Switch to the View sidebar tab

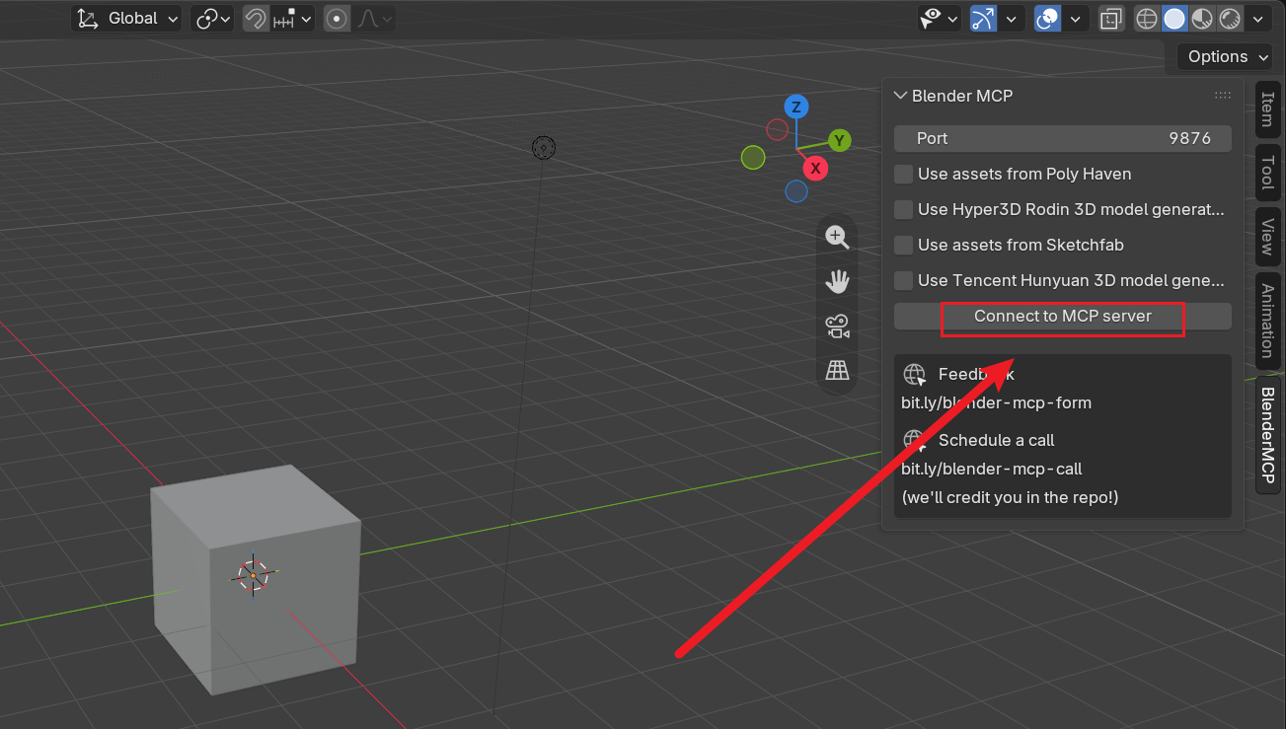click(1267, 237)
